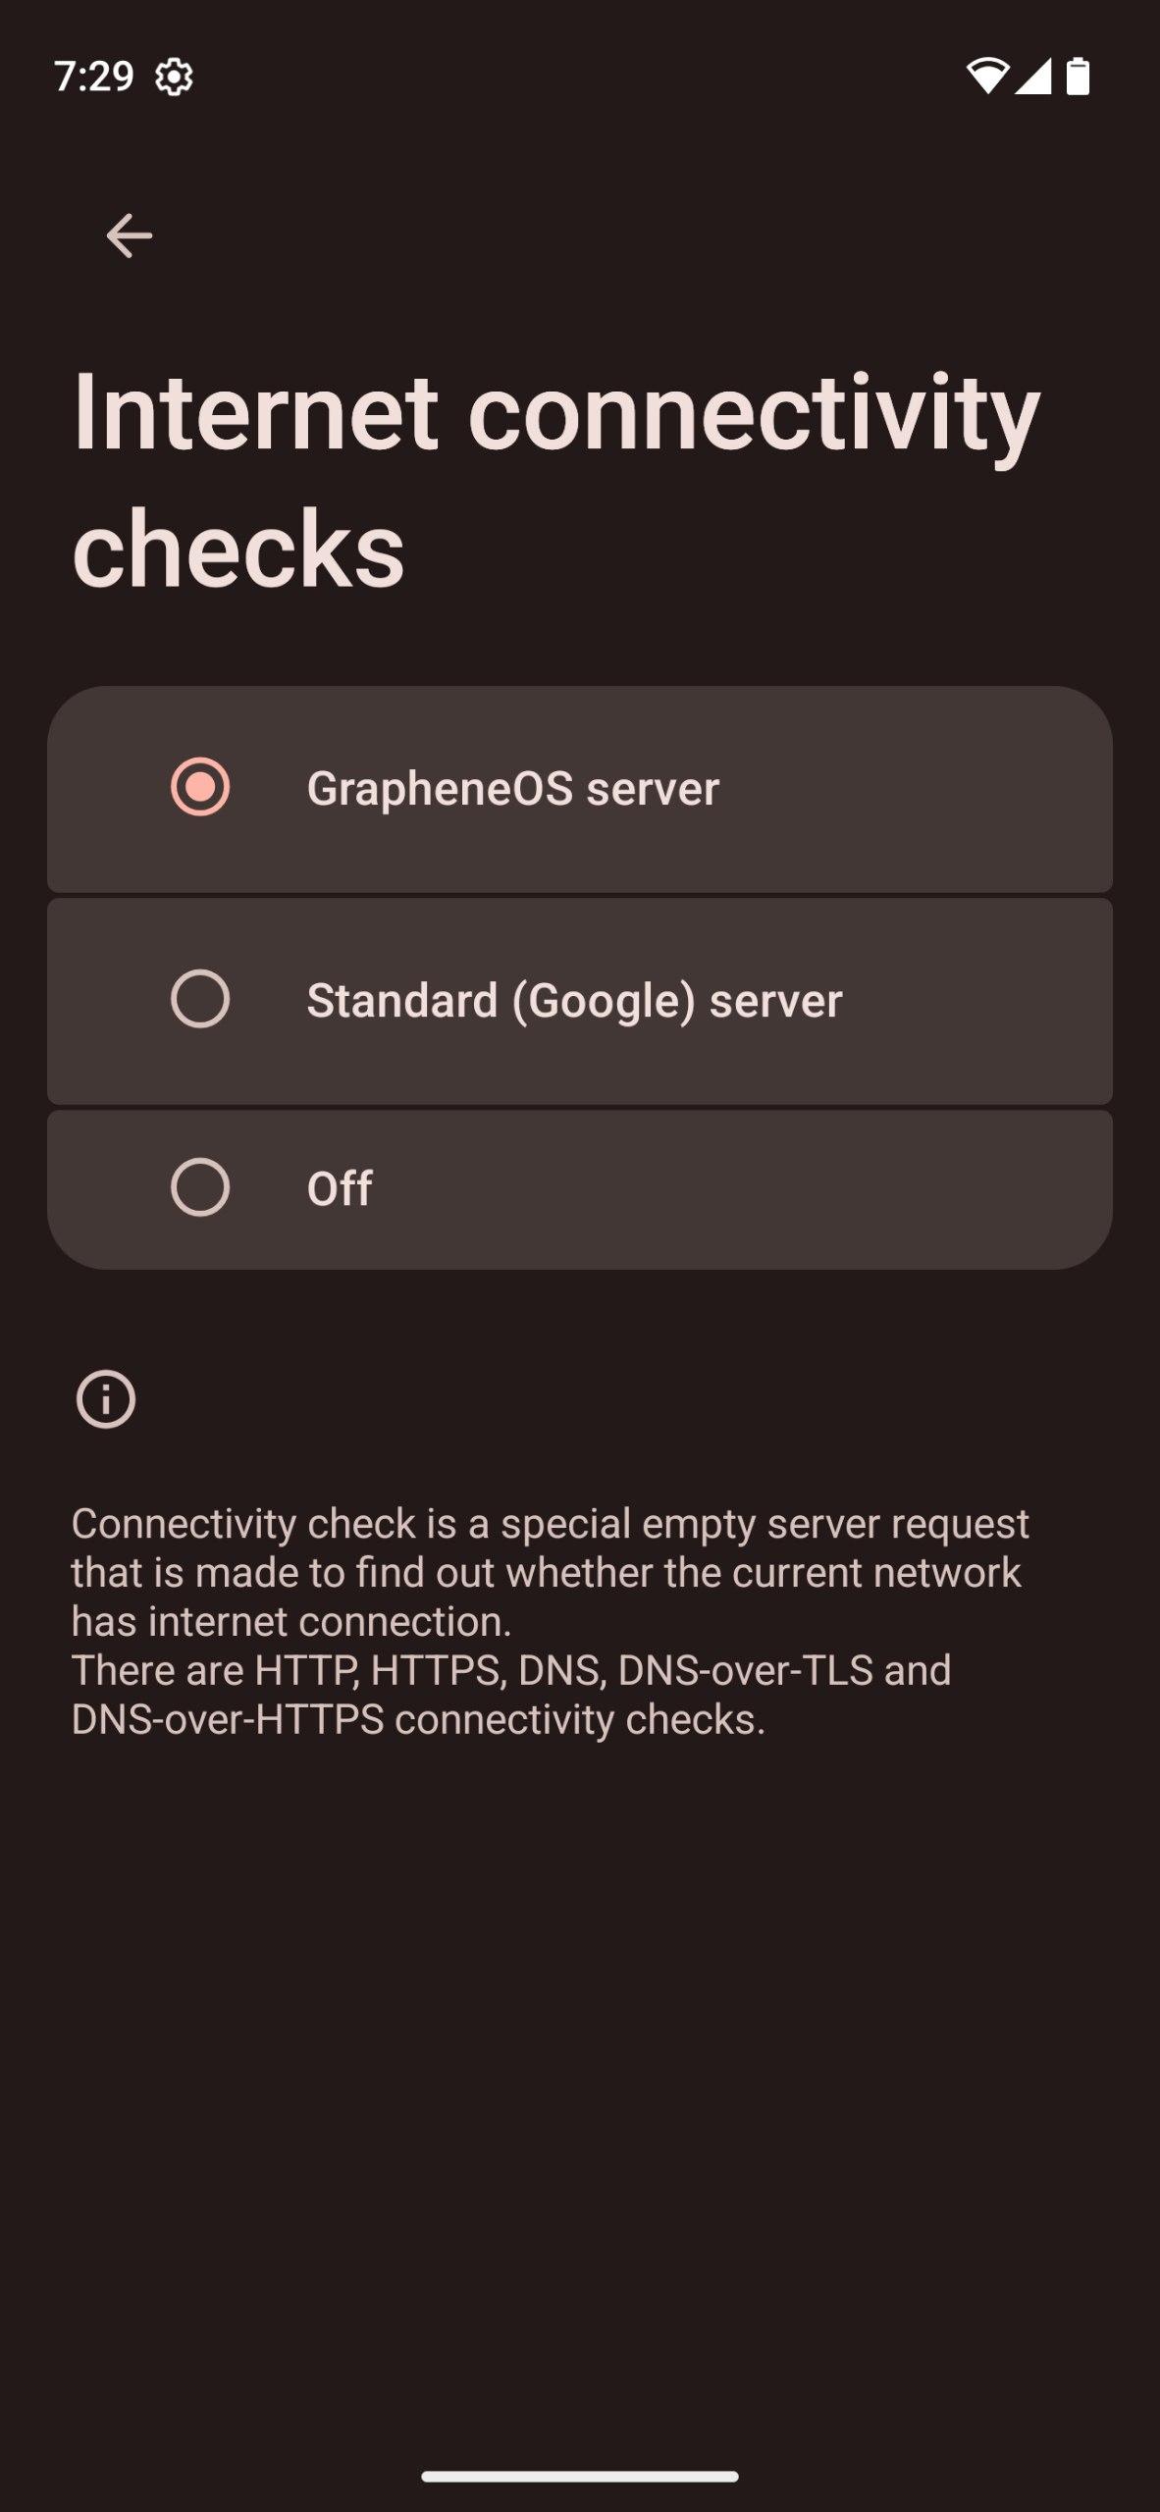Tap the line starting "Connectivity check is"
Screen dimensions: 1160x2512
click(x=550, y=1523)
